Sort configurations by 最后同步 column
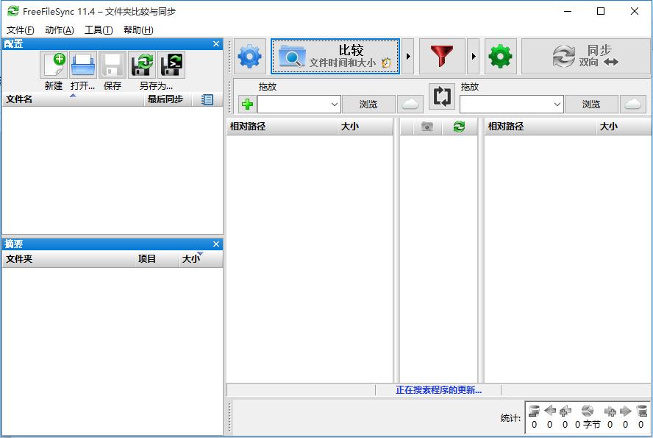The image size is (653, 438). tap(168, 99)
